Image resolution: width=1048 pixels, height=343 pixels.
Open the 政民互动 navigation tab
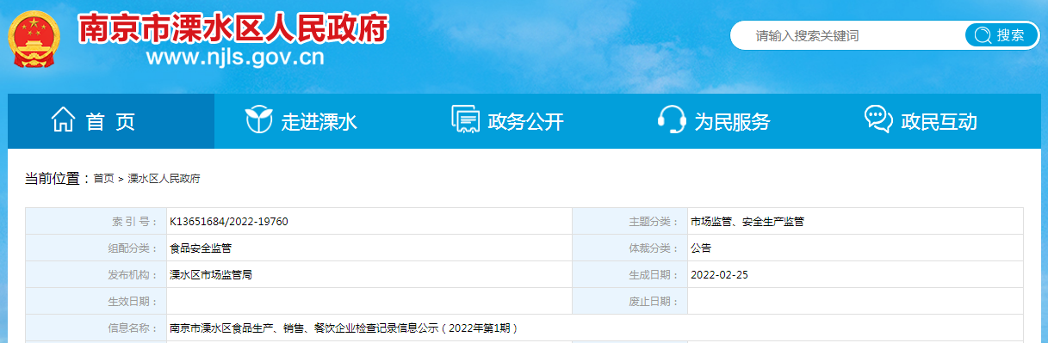point(937,121)
